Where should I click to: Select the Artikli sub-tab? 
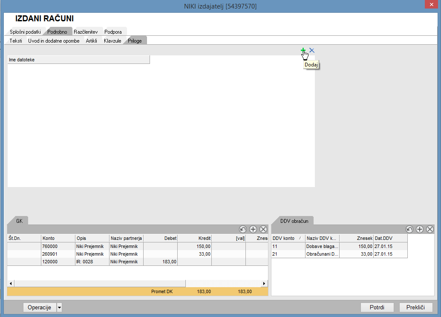92,41
